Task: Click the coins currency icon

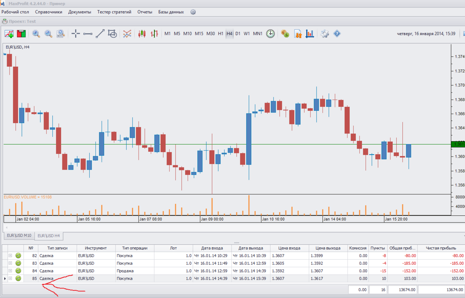Action: click(x=285, y=34)
